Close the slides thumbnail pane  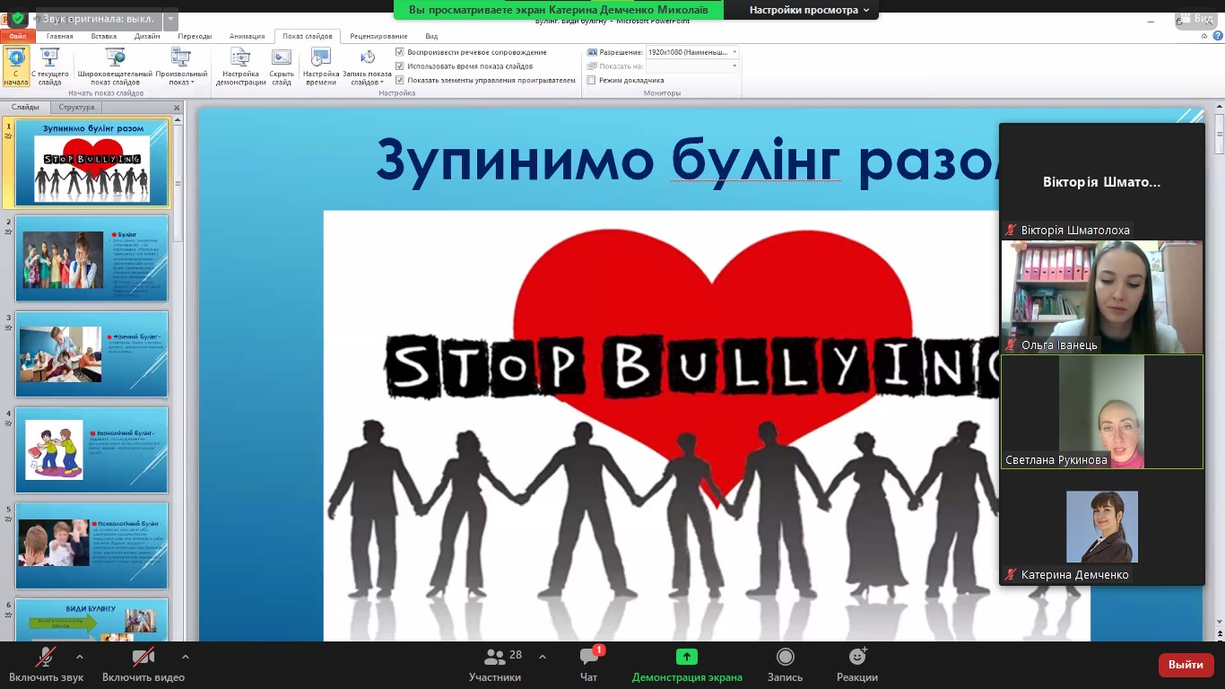[177, 108]
